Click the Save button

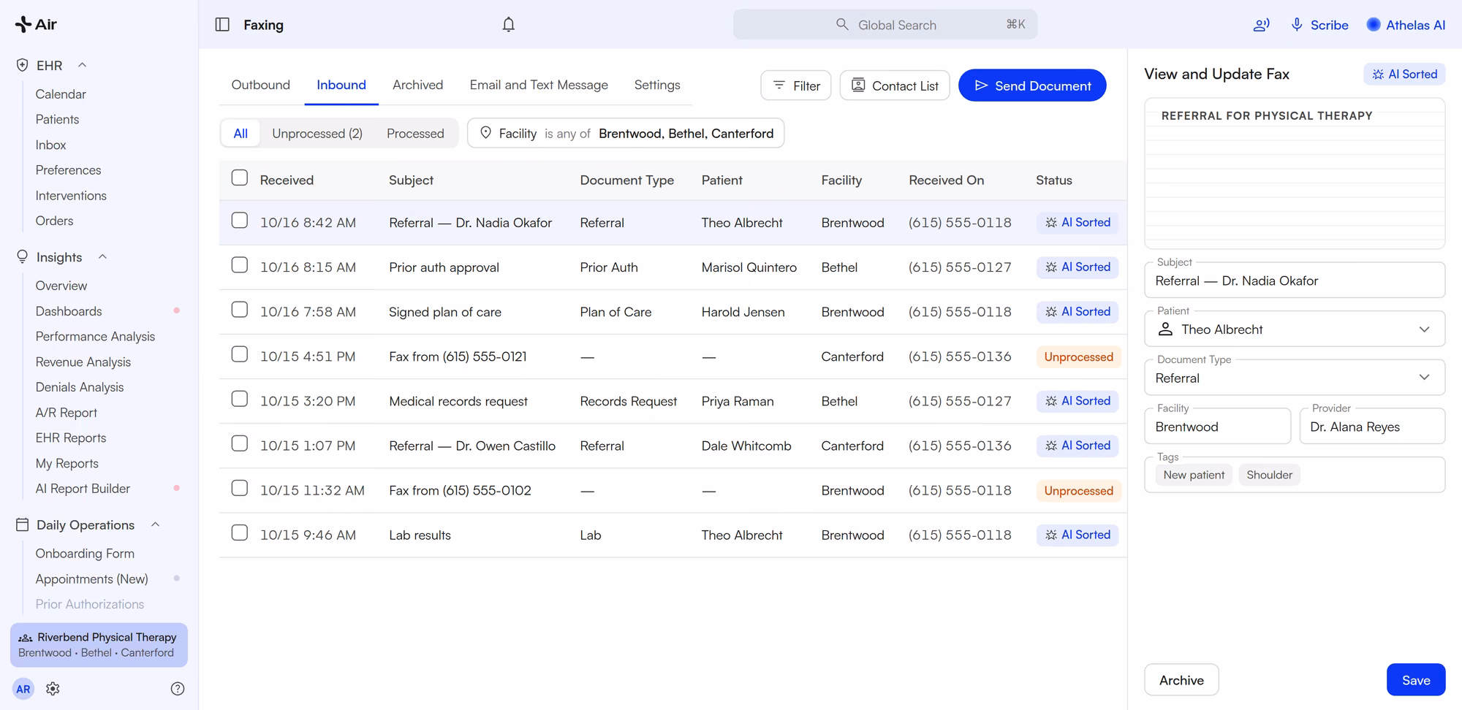[1416, 680]
